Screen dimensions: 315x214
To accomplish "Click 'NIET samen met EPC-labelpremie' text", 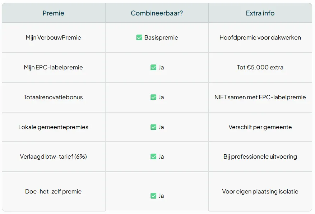I will pyautogui.click(x=260, y=97).
